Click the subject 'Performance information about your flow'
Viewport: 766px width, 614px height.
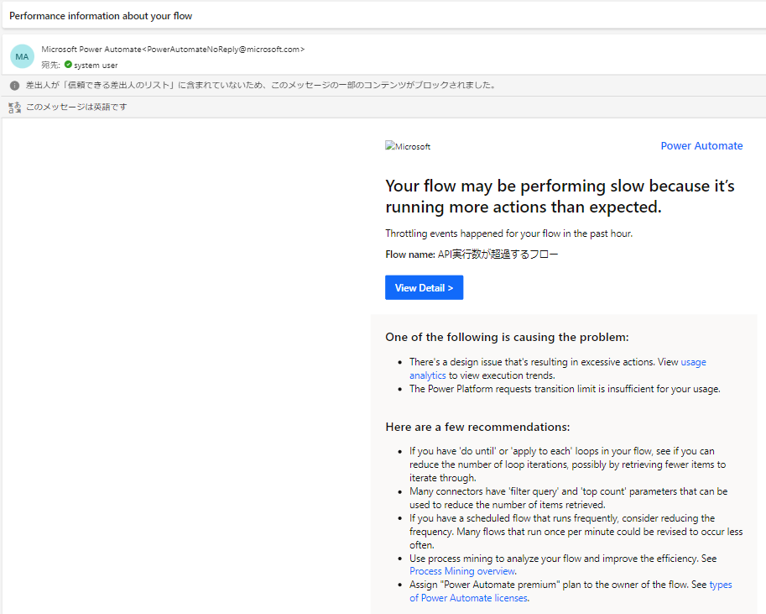tap(101, 16)
